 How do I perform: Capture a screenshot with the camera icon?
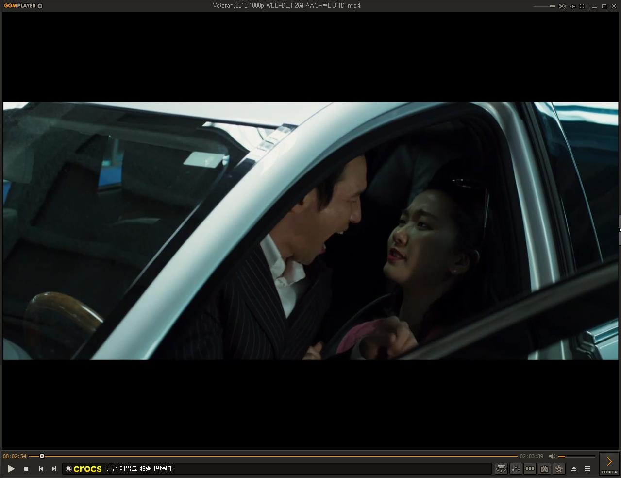544,469
